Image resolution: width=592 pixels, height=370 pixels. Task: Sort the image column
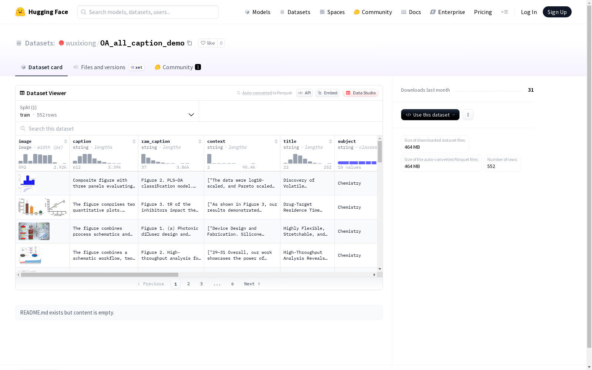pos(65,141)
